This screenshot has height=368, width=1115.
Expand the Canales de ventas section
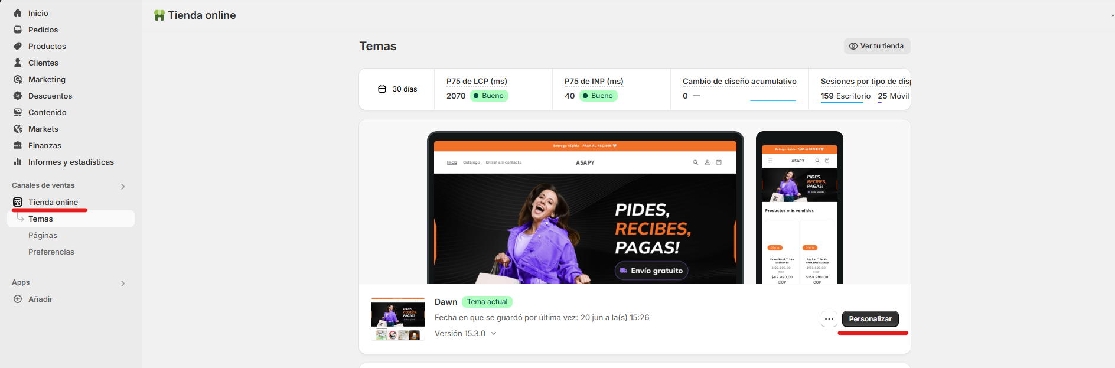[x=123, y=187]
